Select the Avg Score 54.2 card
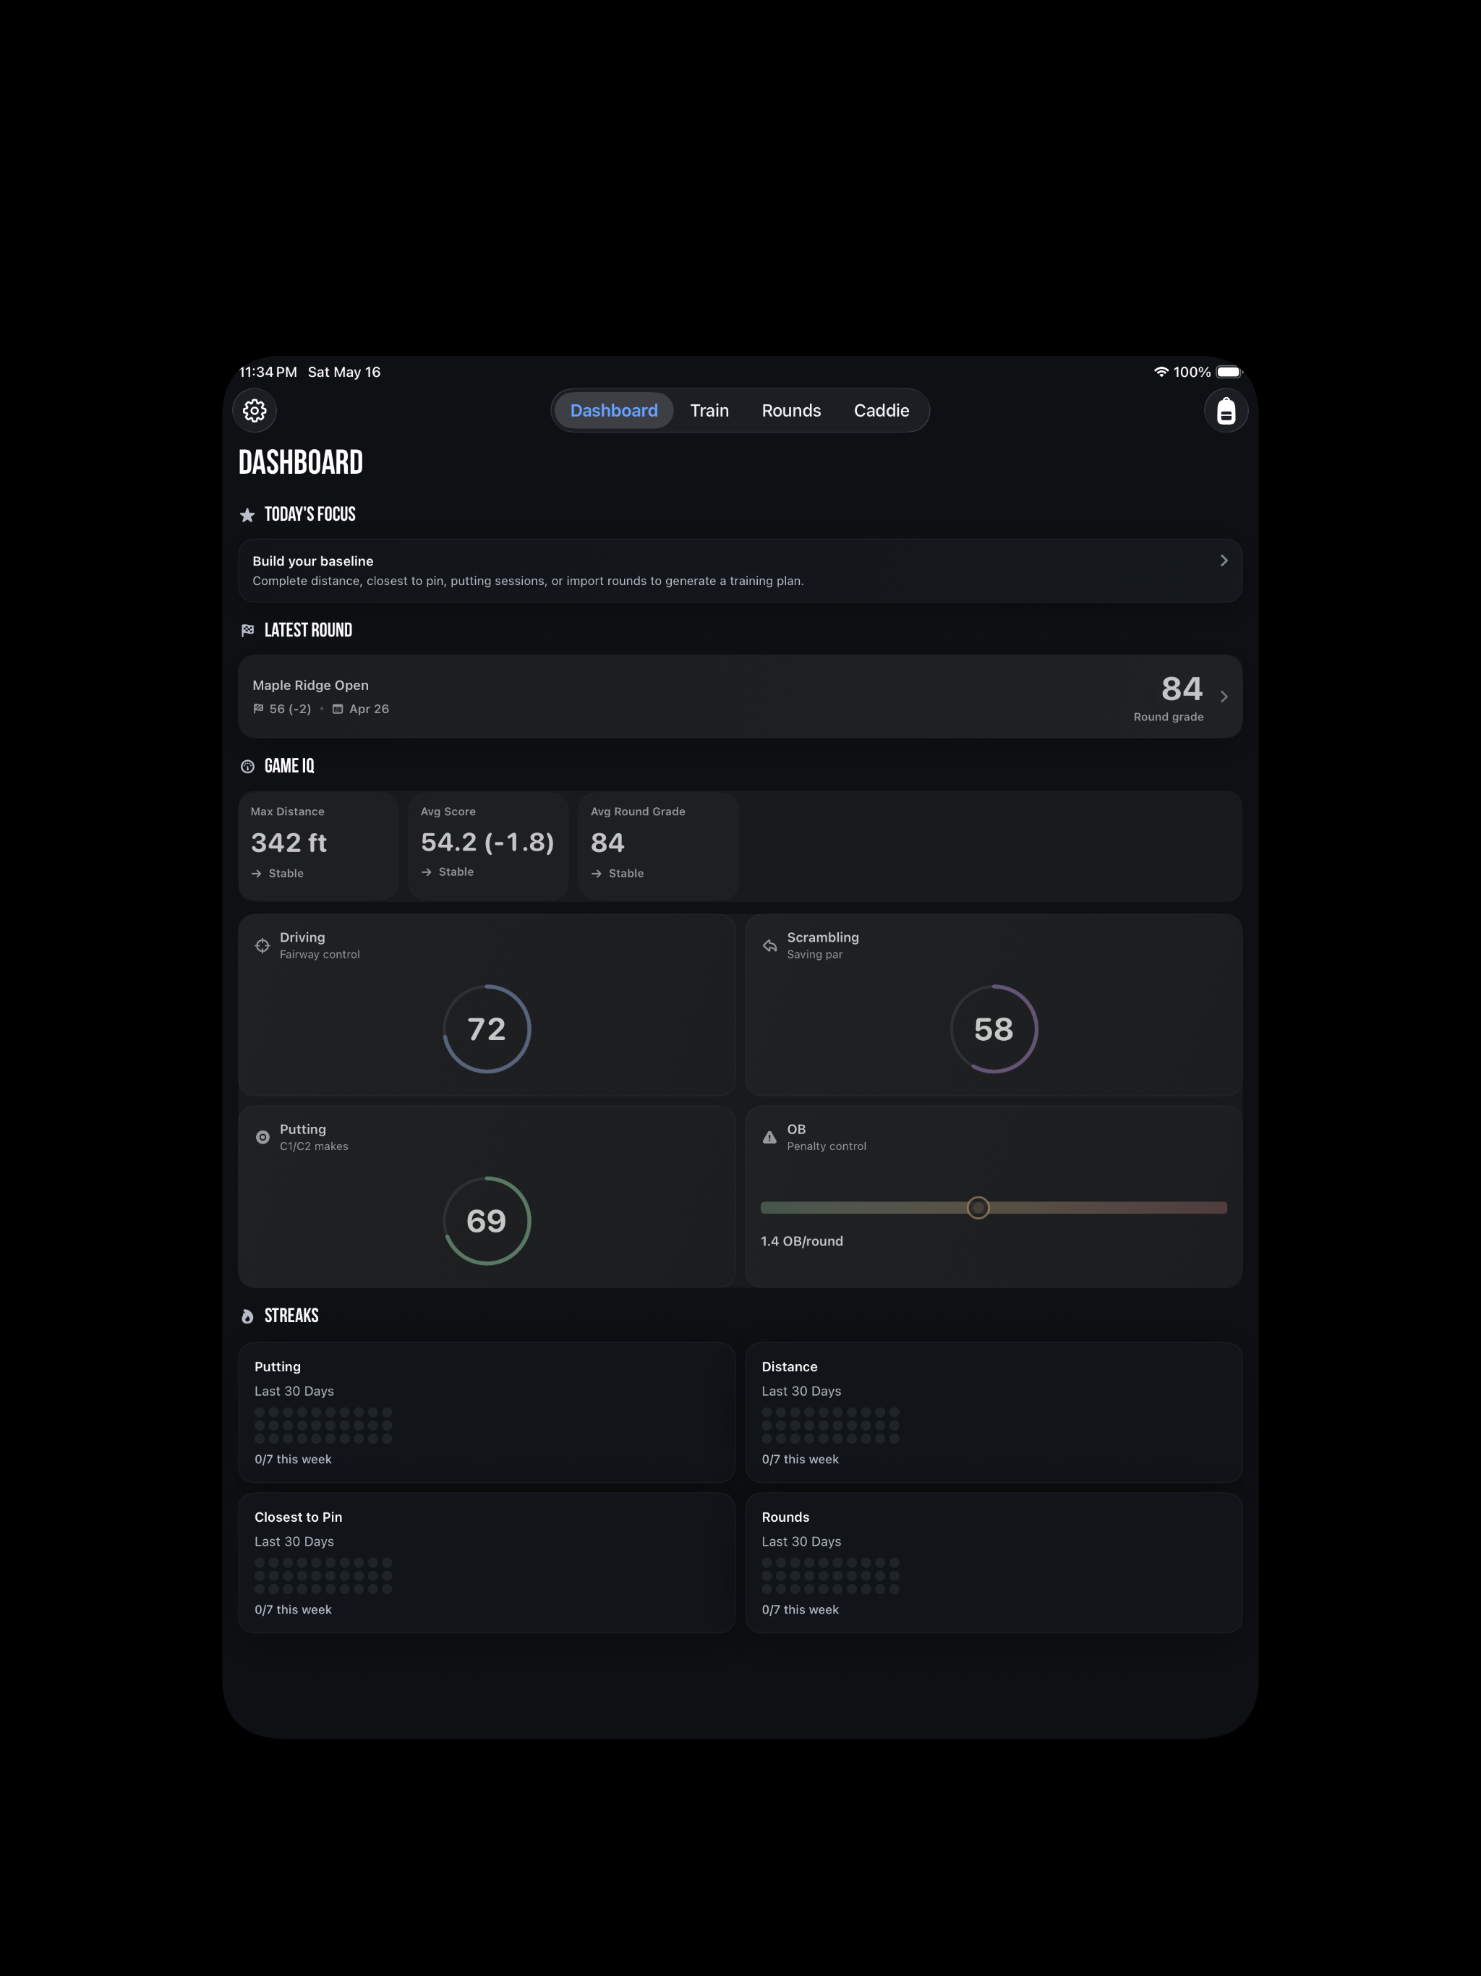 [x=489, y=846]
